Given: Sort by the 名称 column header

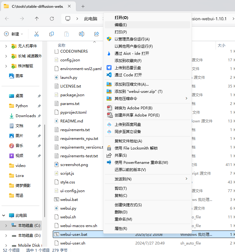Looking at the screenshot, I should [x=62, y=45].
